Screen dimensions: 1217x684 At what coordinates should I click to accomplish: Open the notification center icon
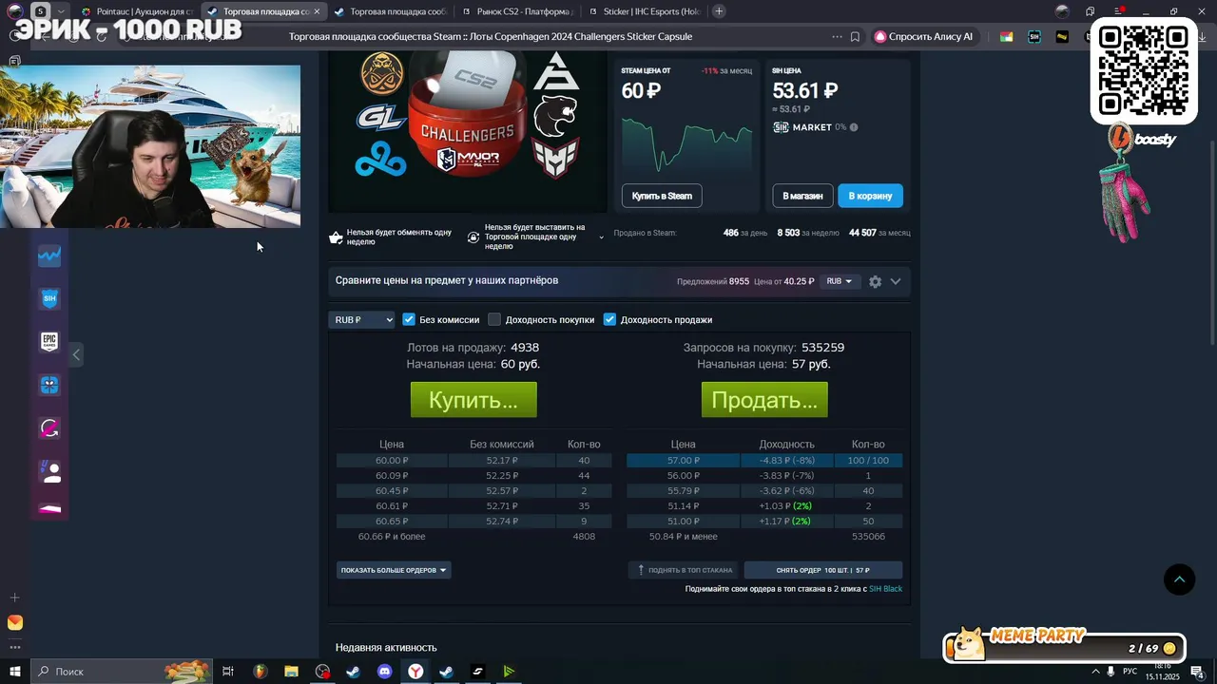point(1197,672)
